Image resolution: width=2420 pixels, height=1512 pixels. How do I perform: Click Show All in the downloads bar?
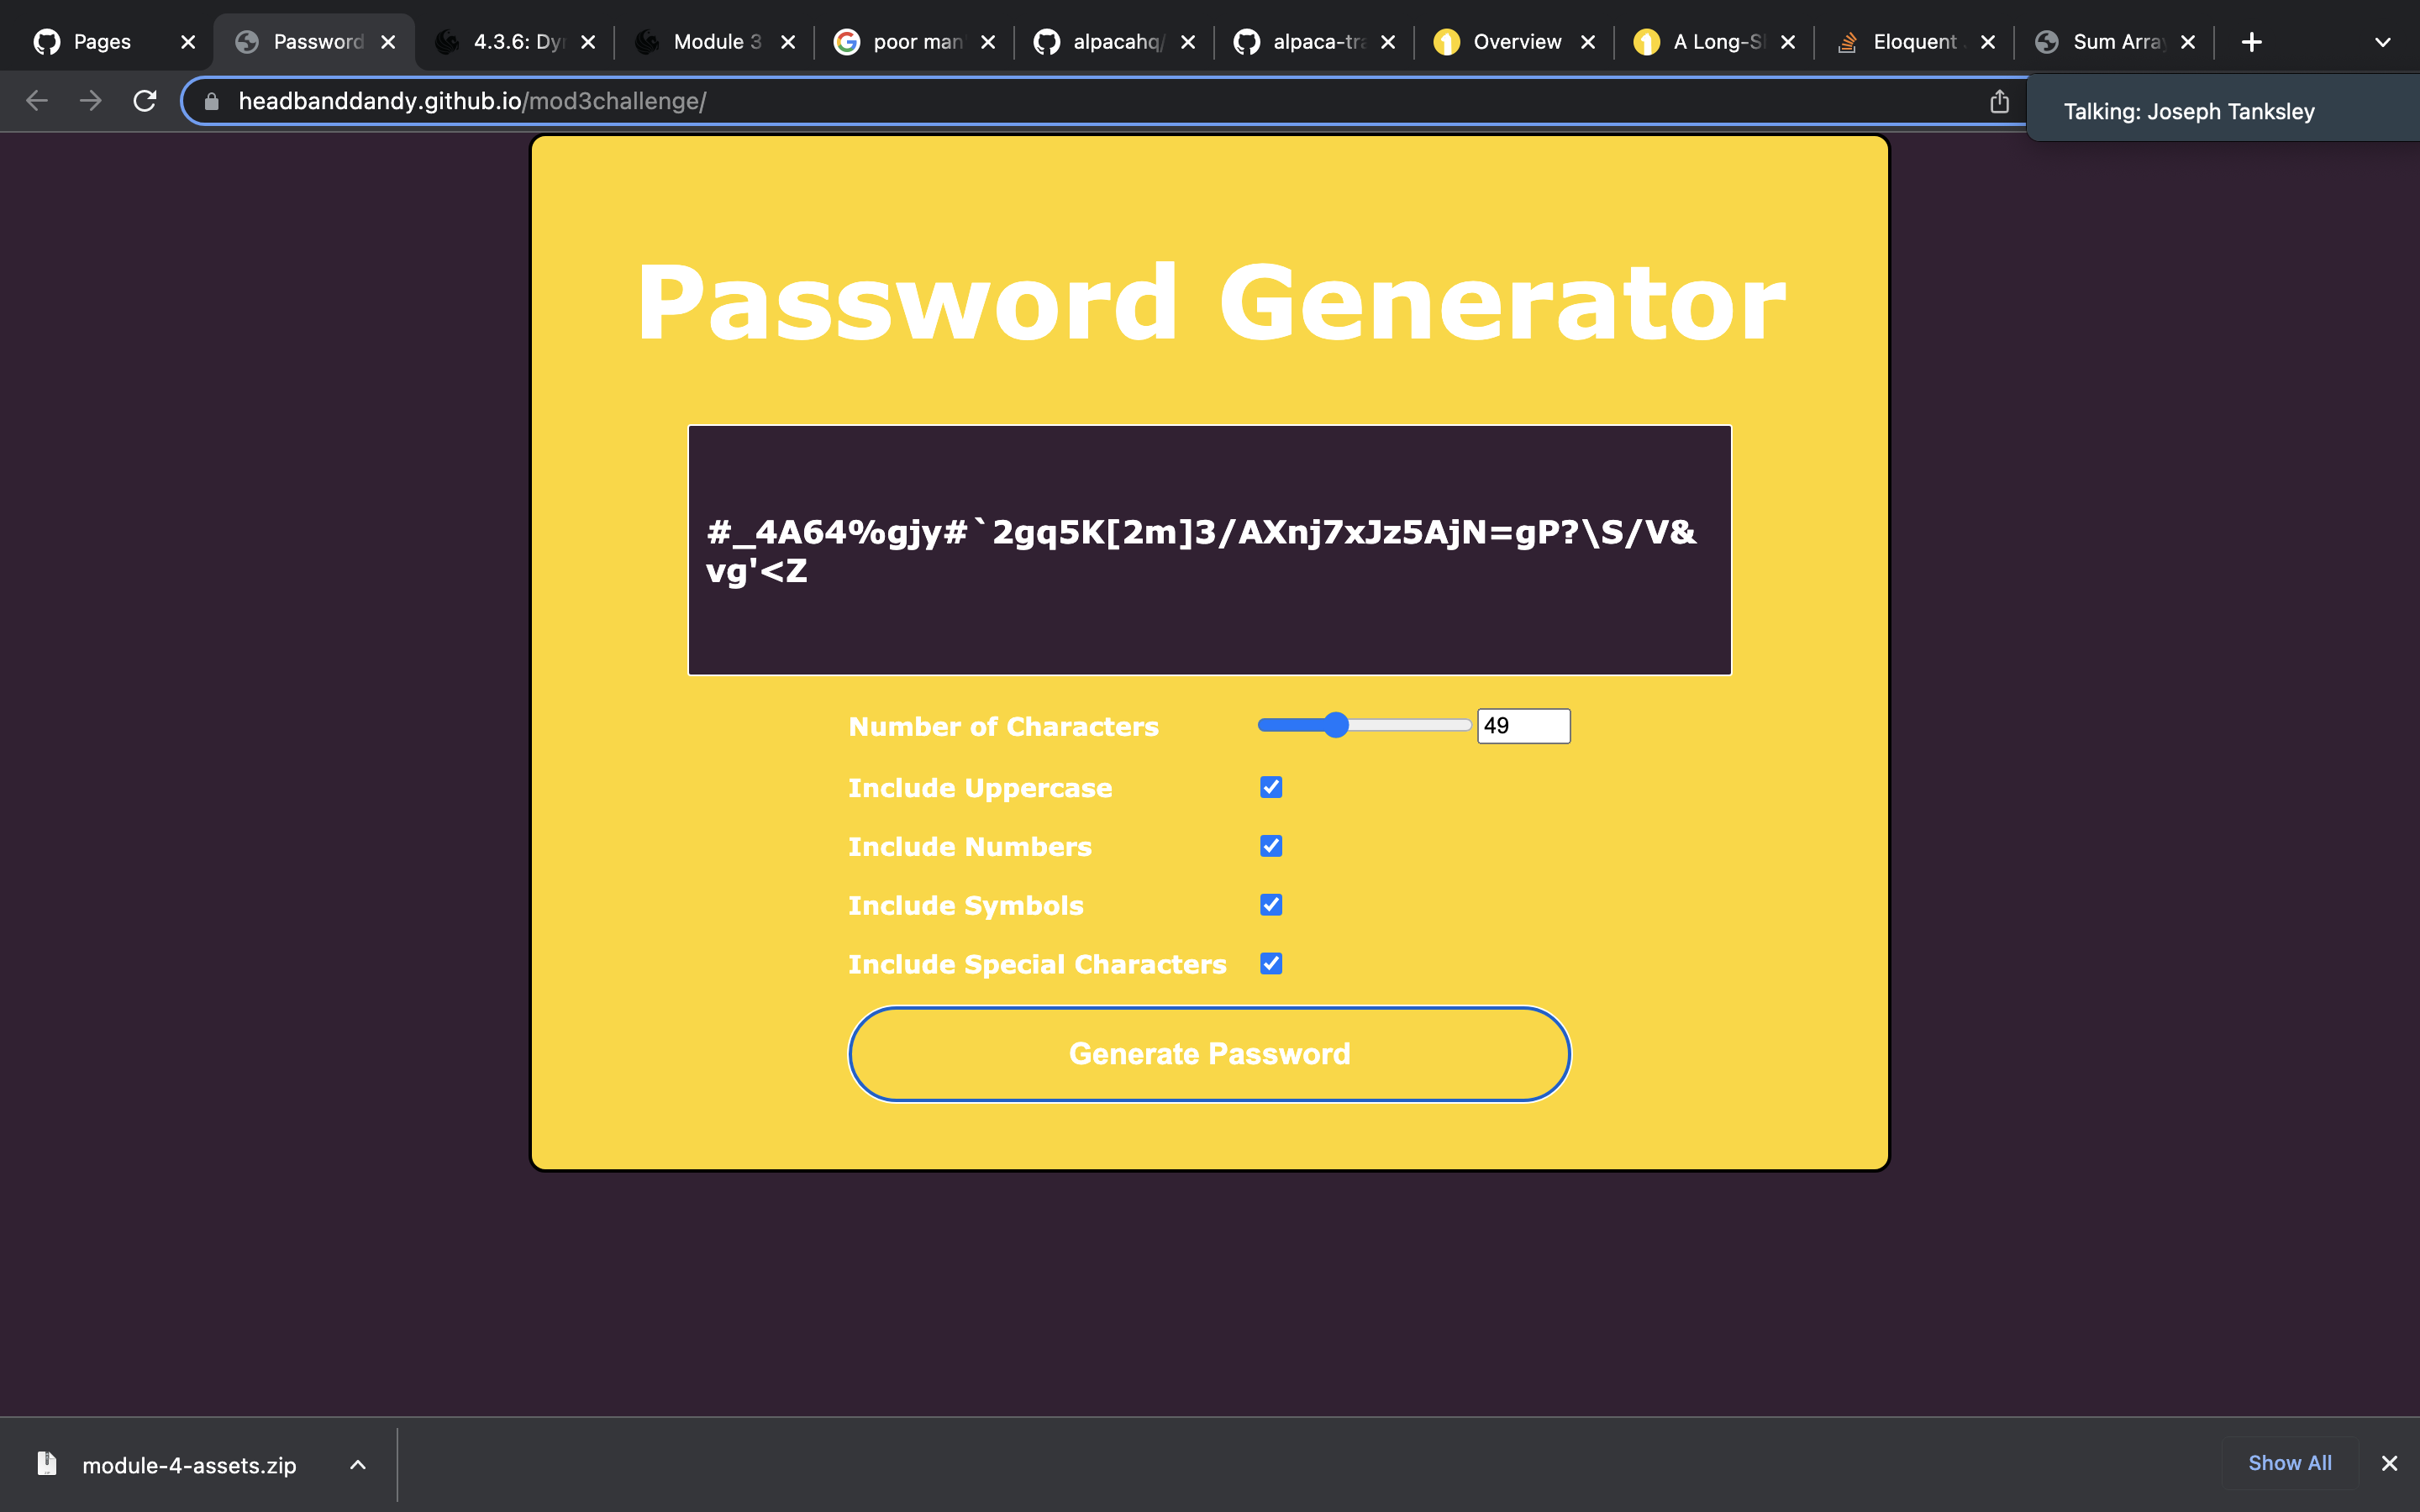pyautogui.click(x=2290, y=1462)
